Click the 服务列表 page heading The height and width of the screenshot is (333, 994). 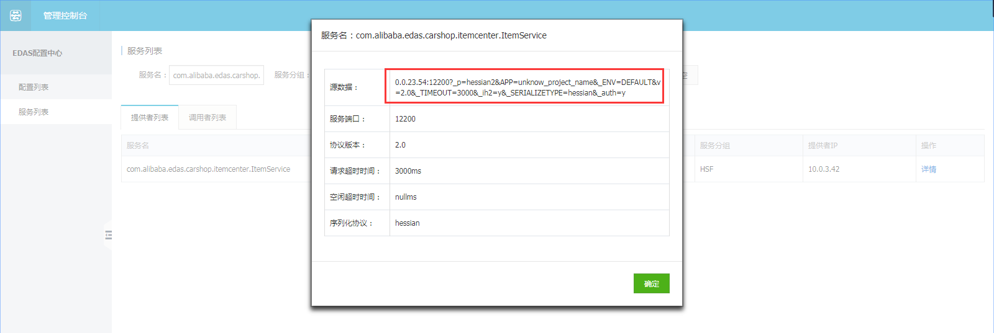pos(145,51)
